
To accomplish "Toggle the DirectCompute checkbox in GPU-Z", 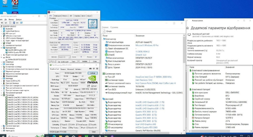I will click(77, 125).
